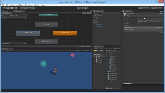Collapse the points node in Hierarchy
Image resolution: width=165 pixels, height=93 pixels.
pyautogui.click(x=93, y=23)
